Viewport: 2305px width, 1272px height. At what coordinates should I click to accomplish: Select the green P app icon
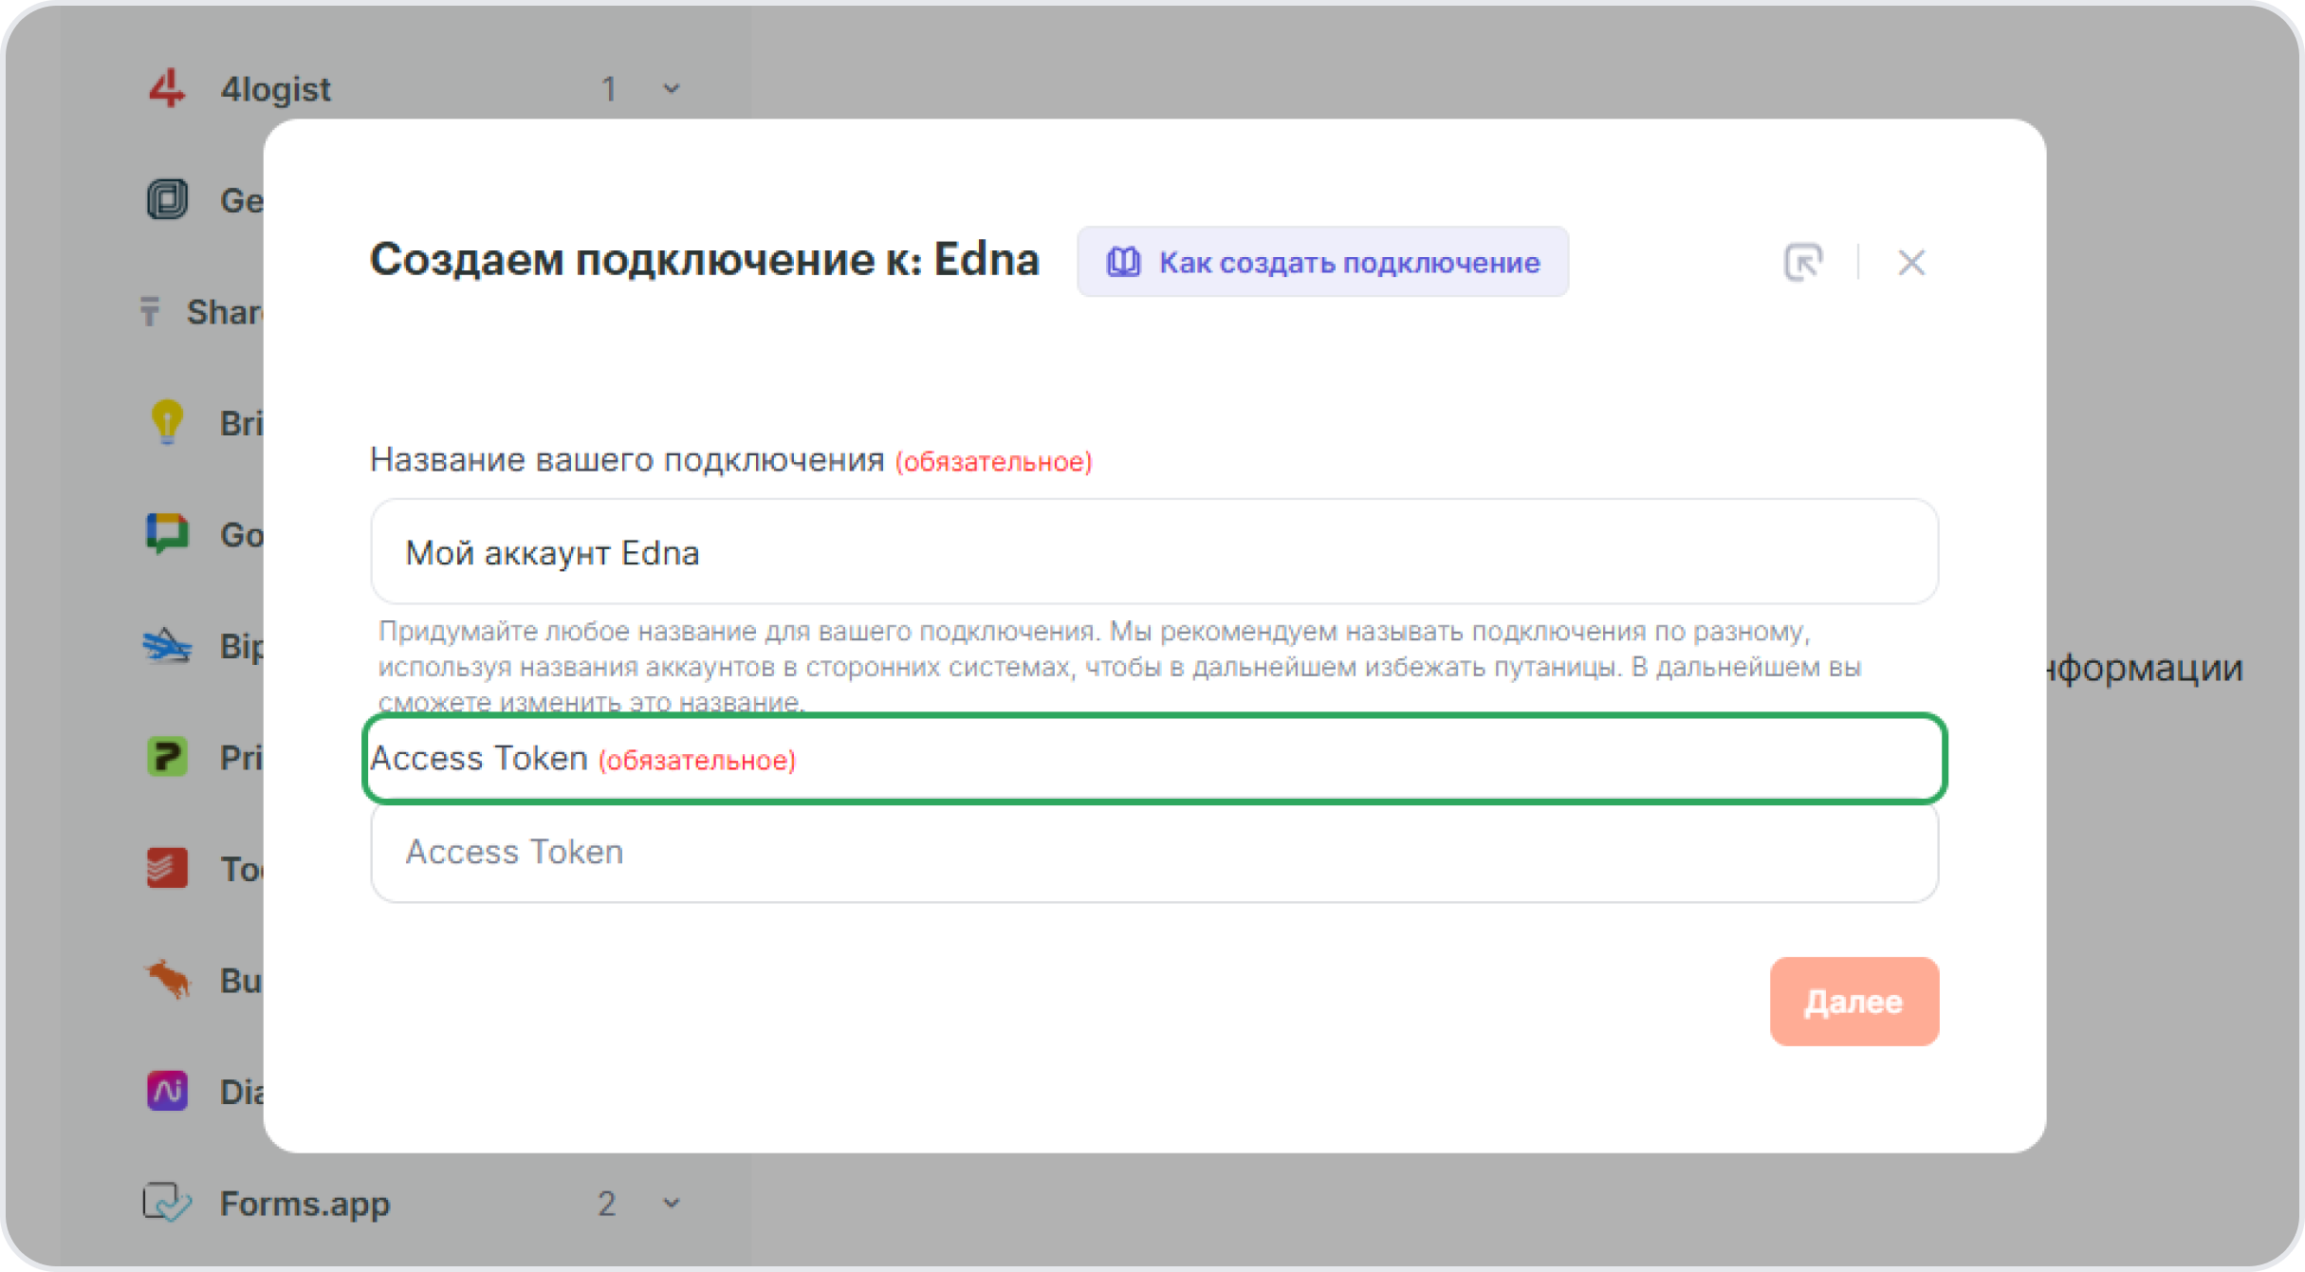click(x=167, y=757)
